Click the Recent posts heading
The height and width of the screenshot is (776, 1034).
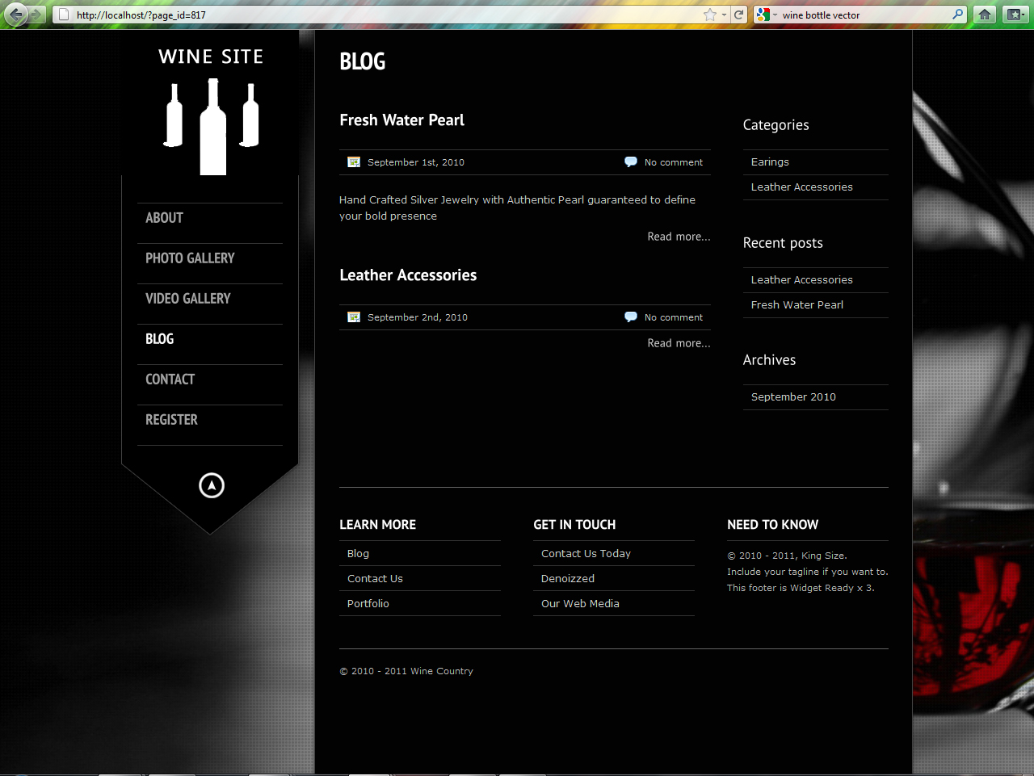click(x=783, y=243)
